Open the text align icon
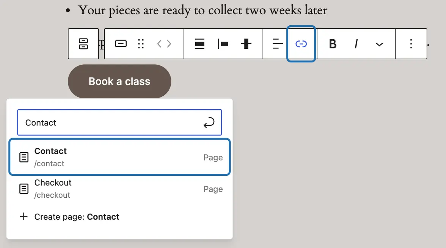This screenshot has width=446, height=248. tap(277, 43)
